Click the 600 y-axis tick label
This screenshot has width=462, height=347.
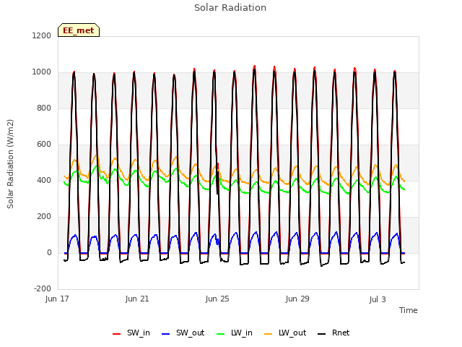coord(44,145)
